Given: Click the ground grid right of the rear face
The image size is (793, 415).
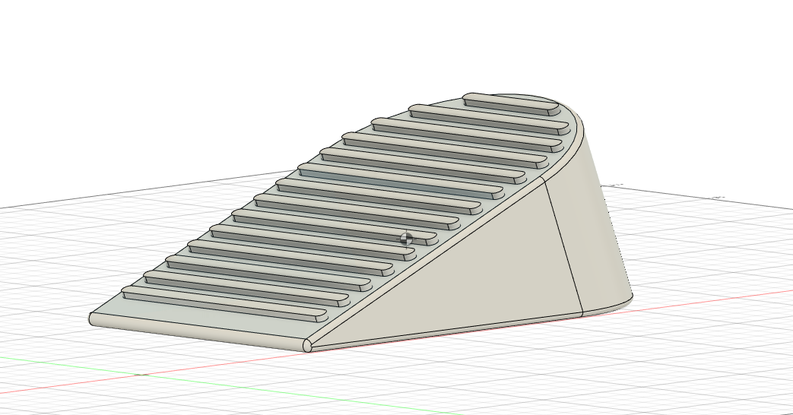Looking at the screenshot, I should coord(707,251).
